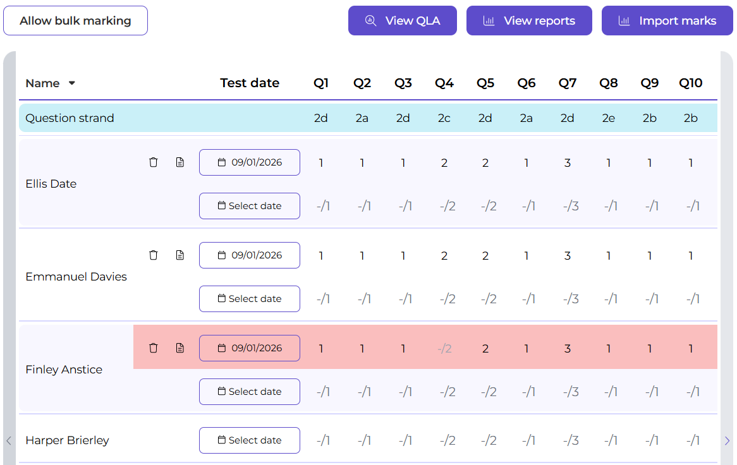Delete Ellis Date's test entry via trash icon

coord(153,162)
